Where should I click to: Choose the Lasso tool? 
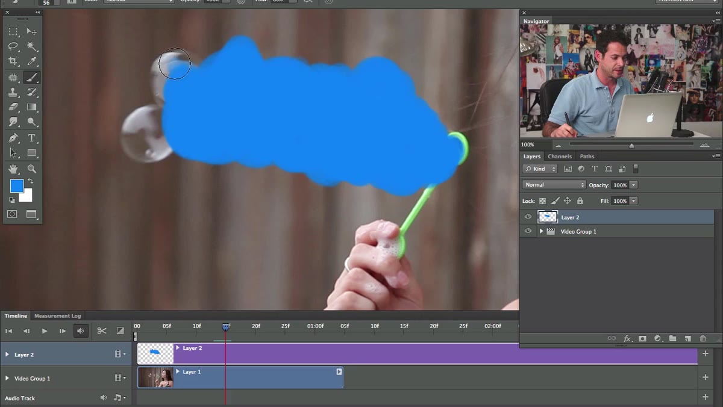coord(13,46)
